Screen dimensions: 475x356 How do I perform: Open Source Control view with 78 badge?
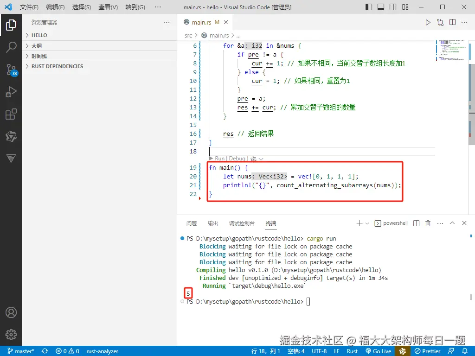12,70
